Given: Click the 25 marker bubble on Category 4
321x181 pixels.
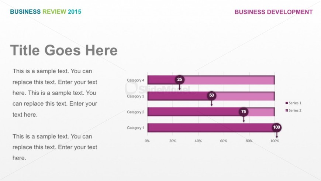Looking at the screenshot, I should pos(180,79).
